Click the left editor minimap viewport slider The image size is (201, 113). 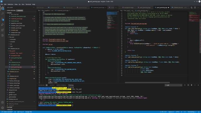(112, 13)
